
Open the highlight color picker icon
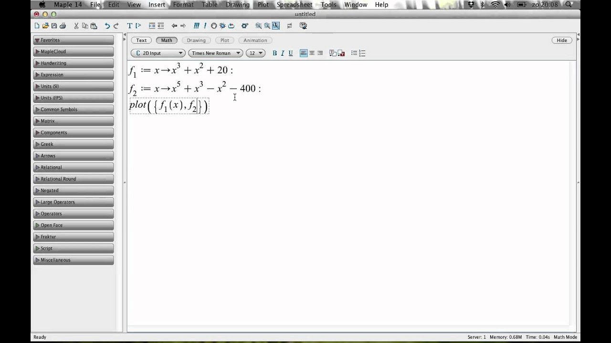pos(341,53)
